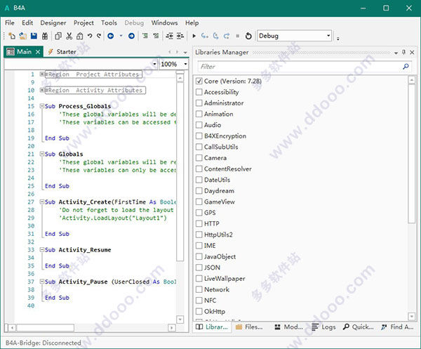Pin the Libraries Manager panel
Screen dimensions: 421x349
coord(404,52)
